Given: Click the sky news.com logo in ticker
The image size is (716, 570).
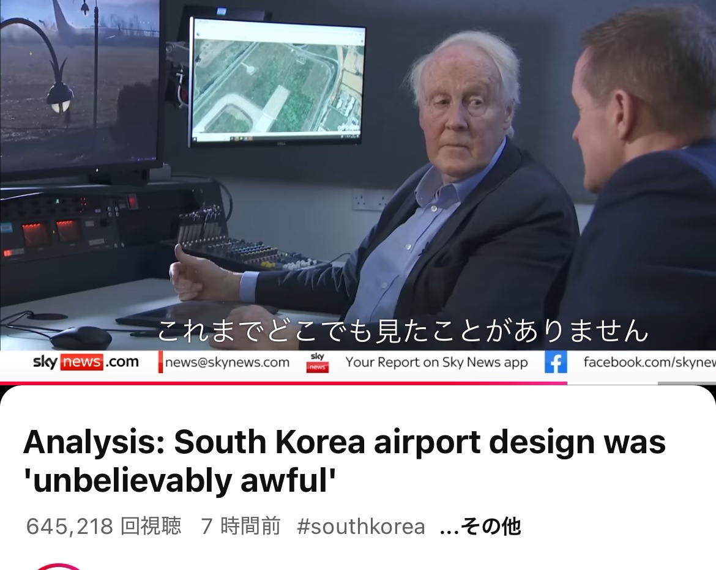Looking at the screenshot, I should [86, 362].
